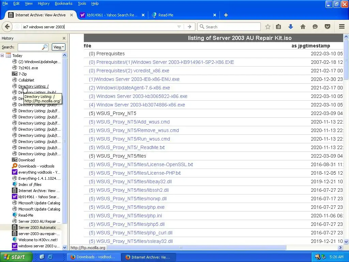Open the hamburger menu button
Screen dimensions: 349x262
(x=342, y=27)
